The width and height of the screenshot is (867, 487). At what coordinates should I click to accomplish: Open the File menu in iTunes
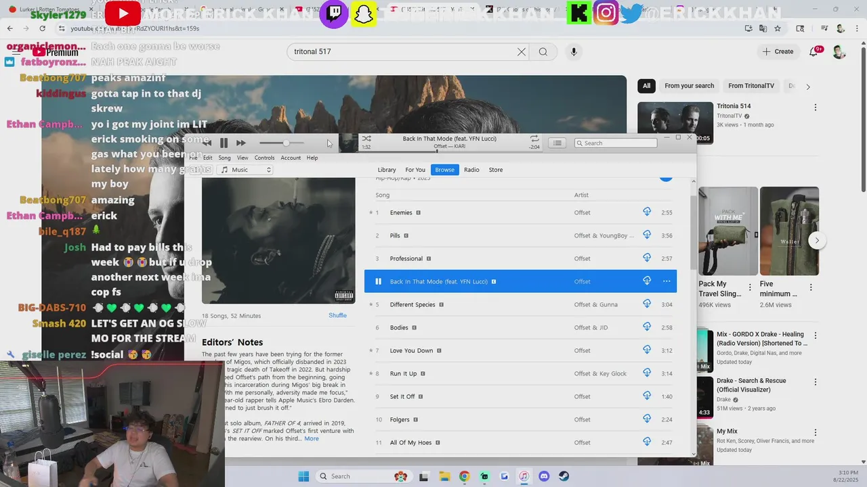pyautogui.click(x=194, y=158)
